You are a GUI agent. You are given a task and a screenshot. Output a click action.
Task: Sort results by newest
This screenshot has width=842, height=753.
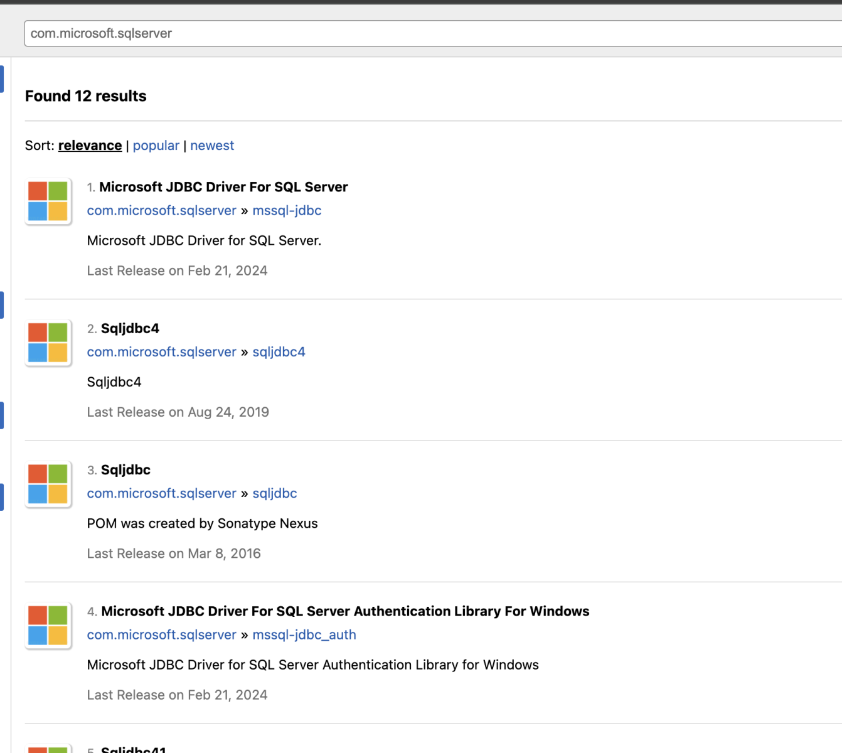pos(212,146)
